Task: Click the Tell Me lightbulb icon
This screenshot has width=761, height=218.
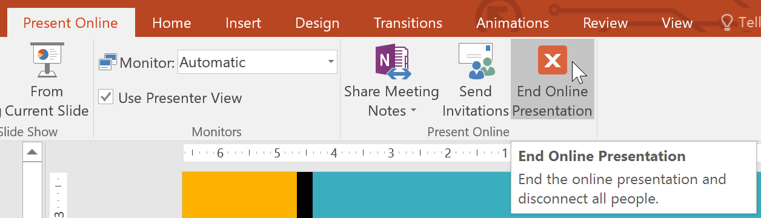Action: point(727,22)
